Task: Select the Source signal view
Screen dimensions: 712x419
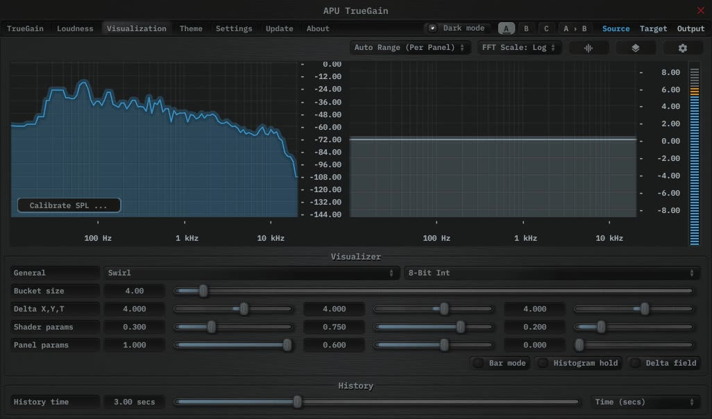Action: click(616, 28)
